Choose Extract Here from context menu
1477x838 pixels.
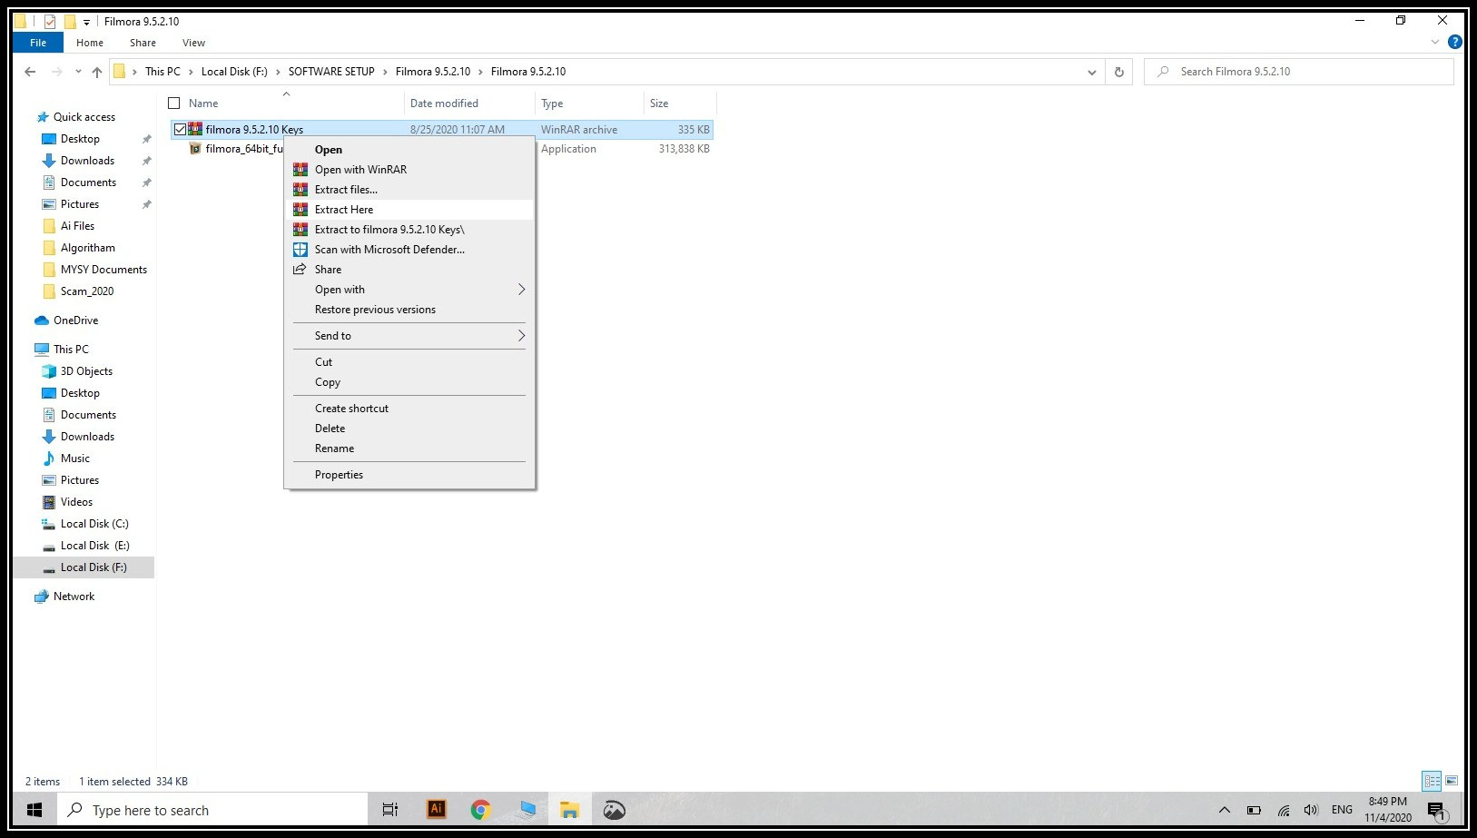[409, 210]
